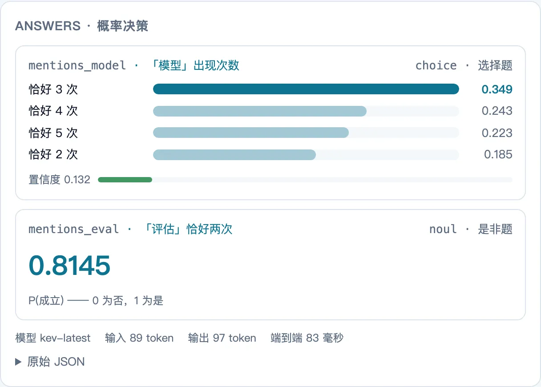Expand the 原始 JSON disclosure triangle
The height and width of the screenshot is (387, 541).
18,362
